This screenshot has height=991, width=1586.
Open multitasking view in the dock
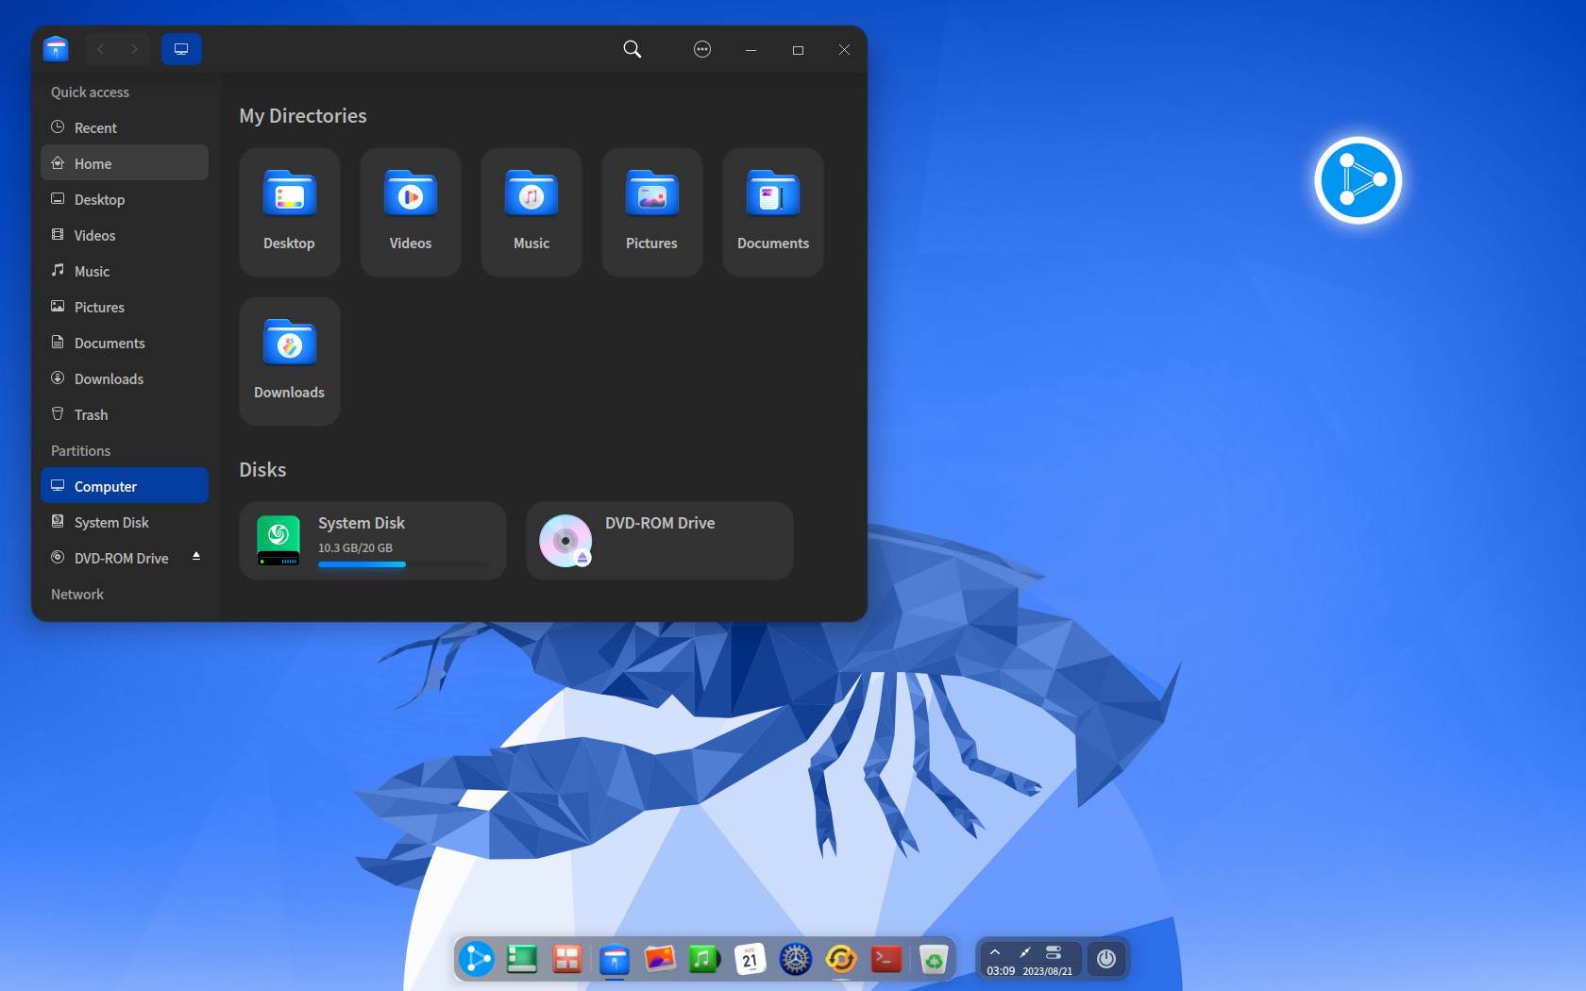(x=567, y=960)
